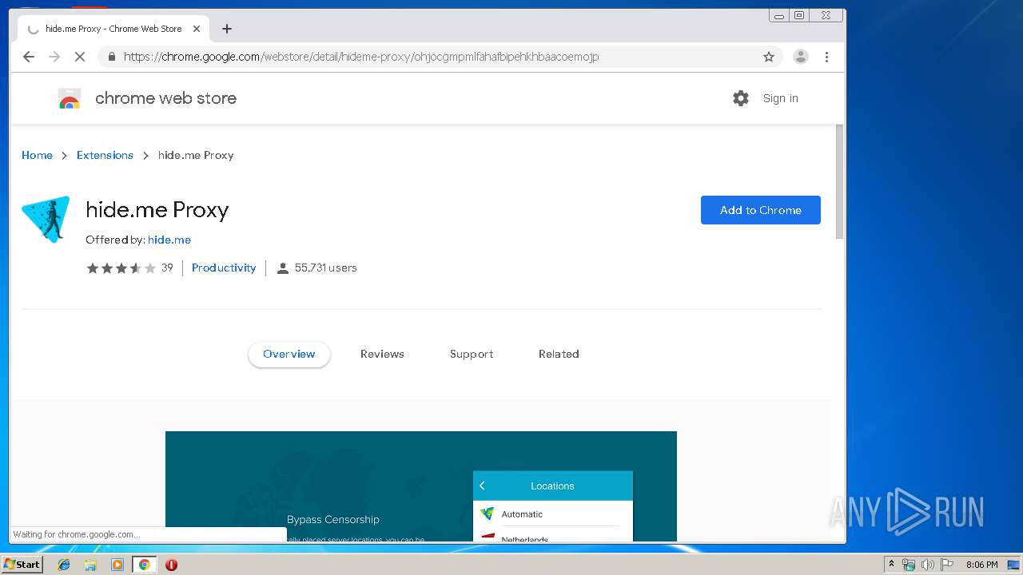Switch to the Support tab
The width and height of the screenshot is (1023, 575).
tap(472, 354)
